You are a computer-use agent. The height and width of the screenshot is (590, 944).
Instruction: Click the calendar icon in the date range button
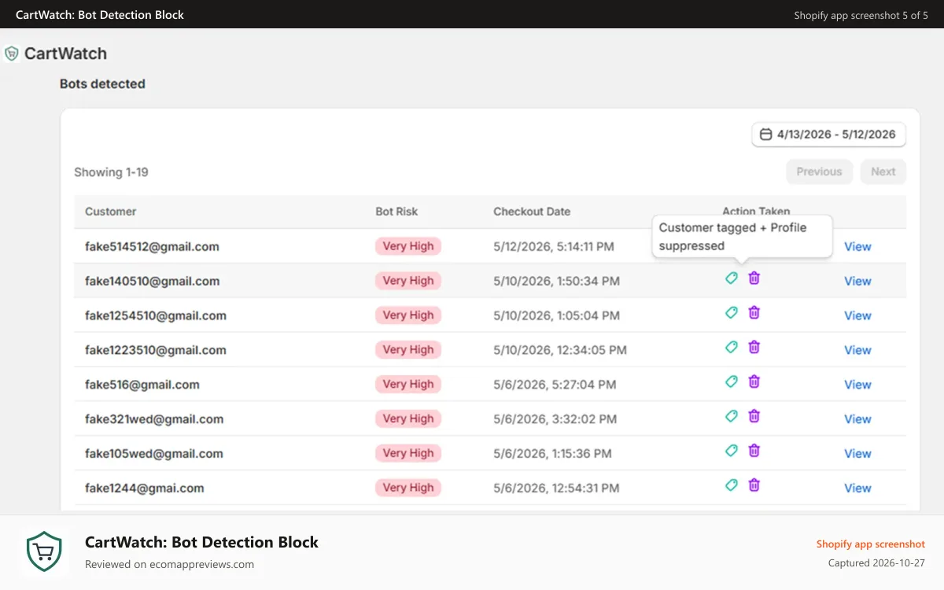[765, 135]
